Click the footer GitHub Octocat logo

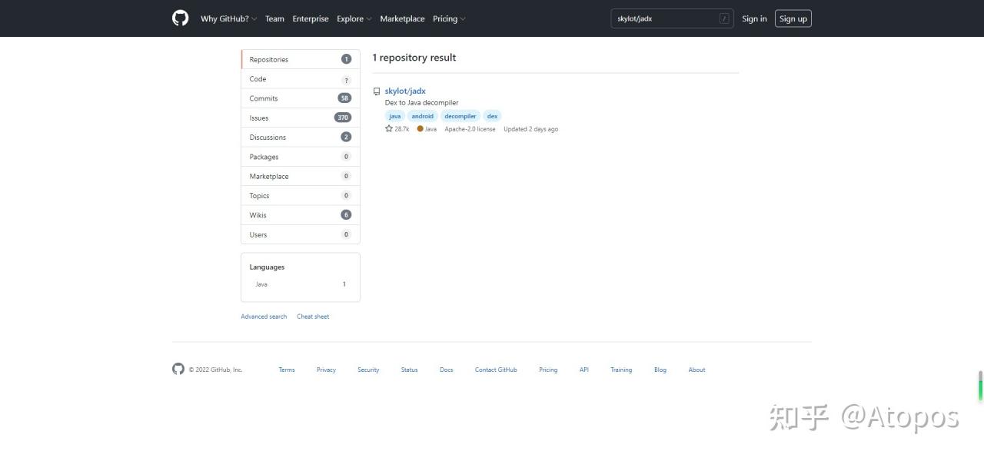click(178, 369)
